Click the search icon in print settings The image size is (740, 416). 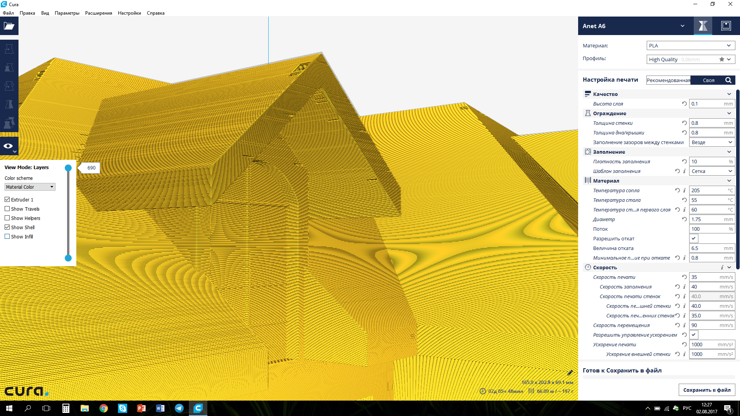(x=728, y=80)
